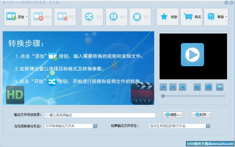This screenshot has width=235, height=147.
Task: Minimize the converter window
Action: coord(226,3)
